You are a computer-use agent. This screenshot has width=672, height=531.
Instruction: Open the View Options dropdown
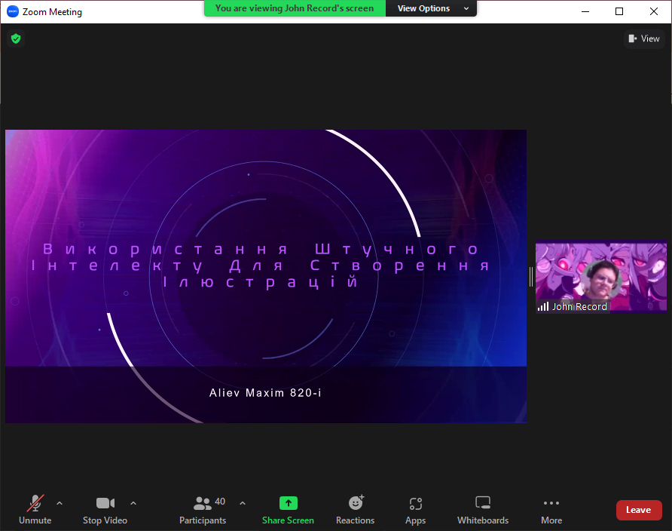pyautogui.click(x=431, y=8)
